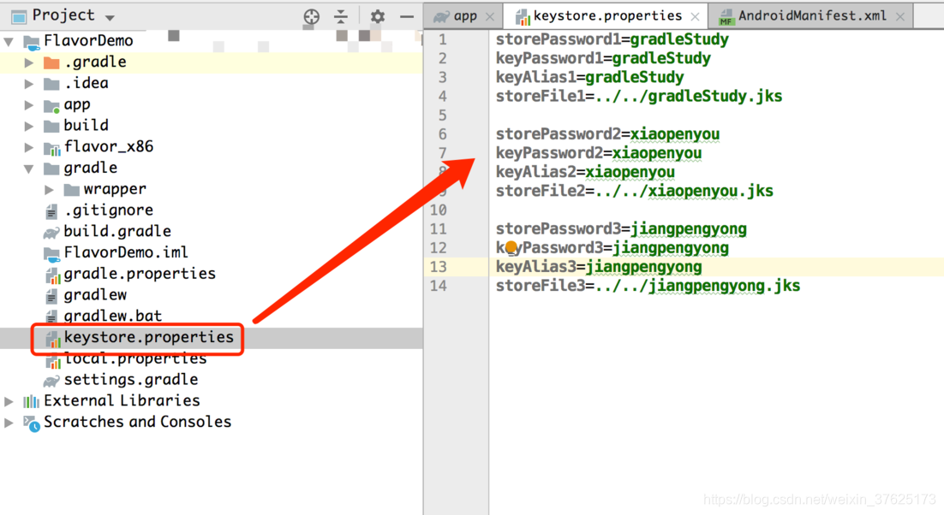This screenshot has width=944, height=515.
Task: Click the keyPassword1=gradleStudy line
Action: click(x=603, y=59)
